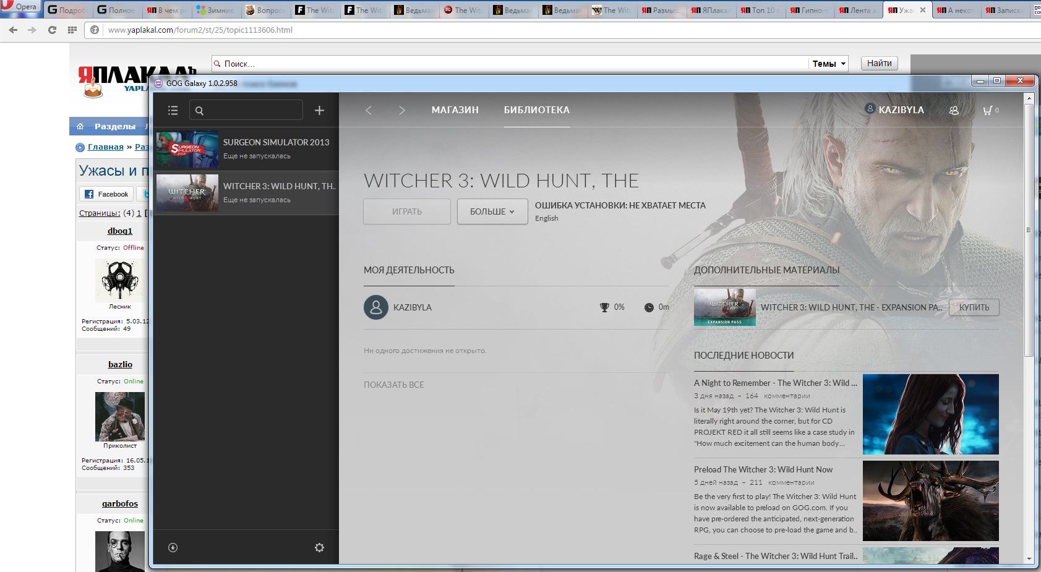Open the settings gear in Galaxy sidebar

click(x=319, y=547)
